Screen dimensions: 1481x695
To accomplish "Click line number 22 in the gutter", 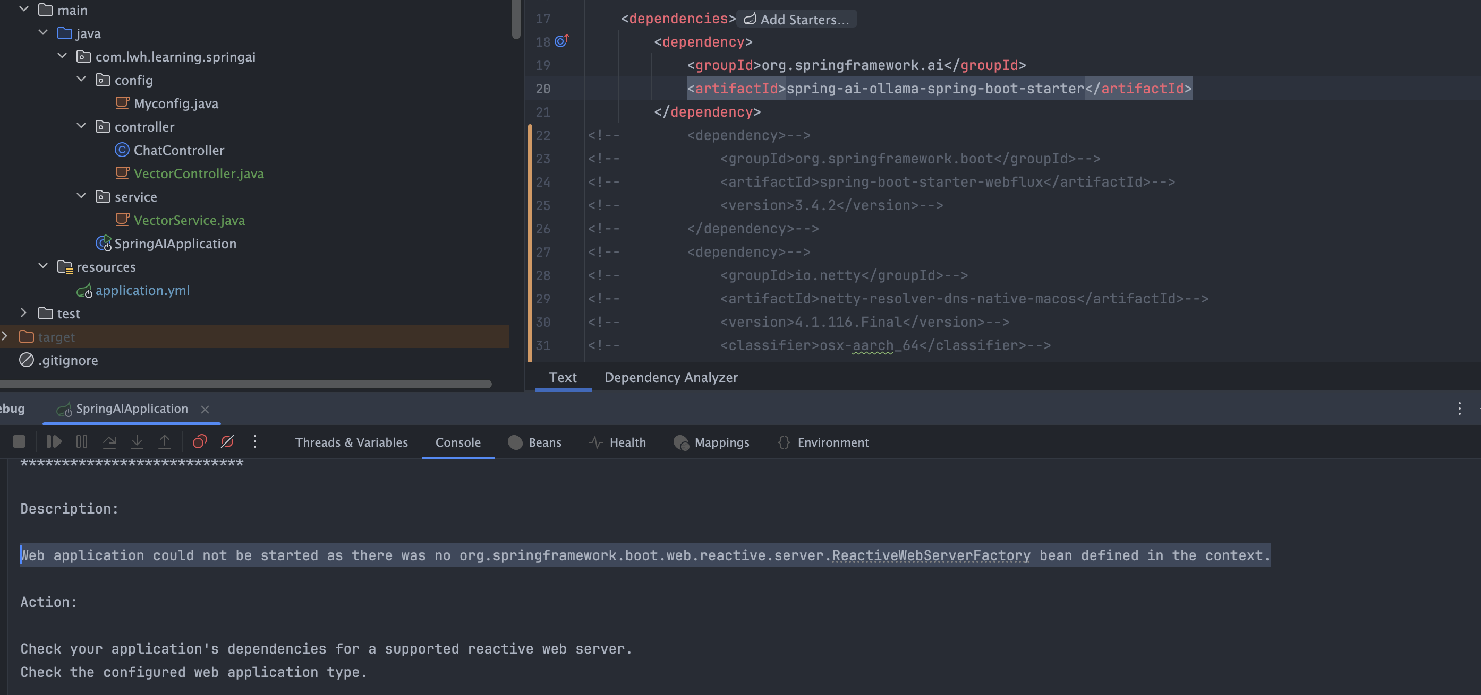I will tap(543, 136).
